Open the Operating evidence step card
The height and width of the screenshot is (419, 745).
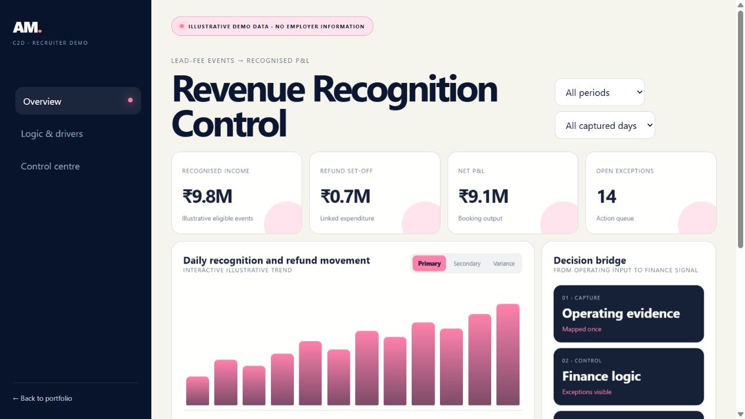628,314
